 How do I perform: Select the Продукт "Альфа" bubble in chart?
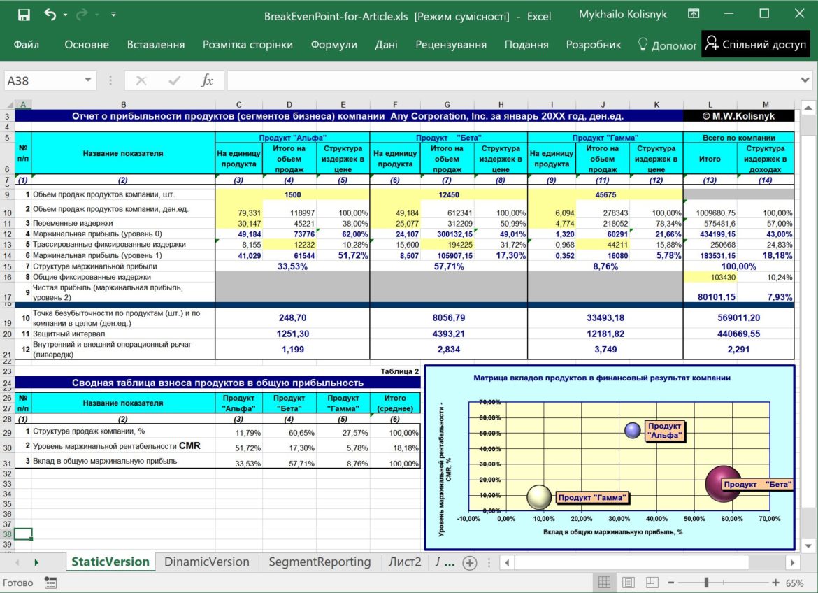coord(632,430)
